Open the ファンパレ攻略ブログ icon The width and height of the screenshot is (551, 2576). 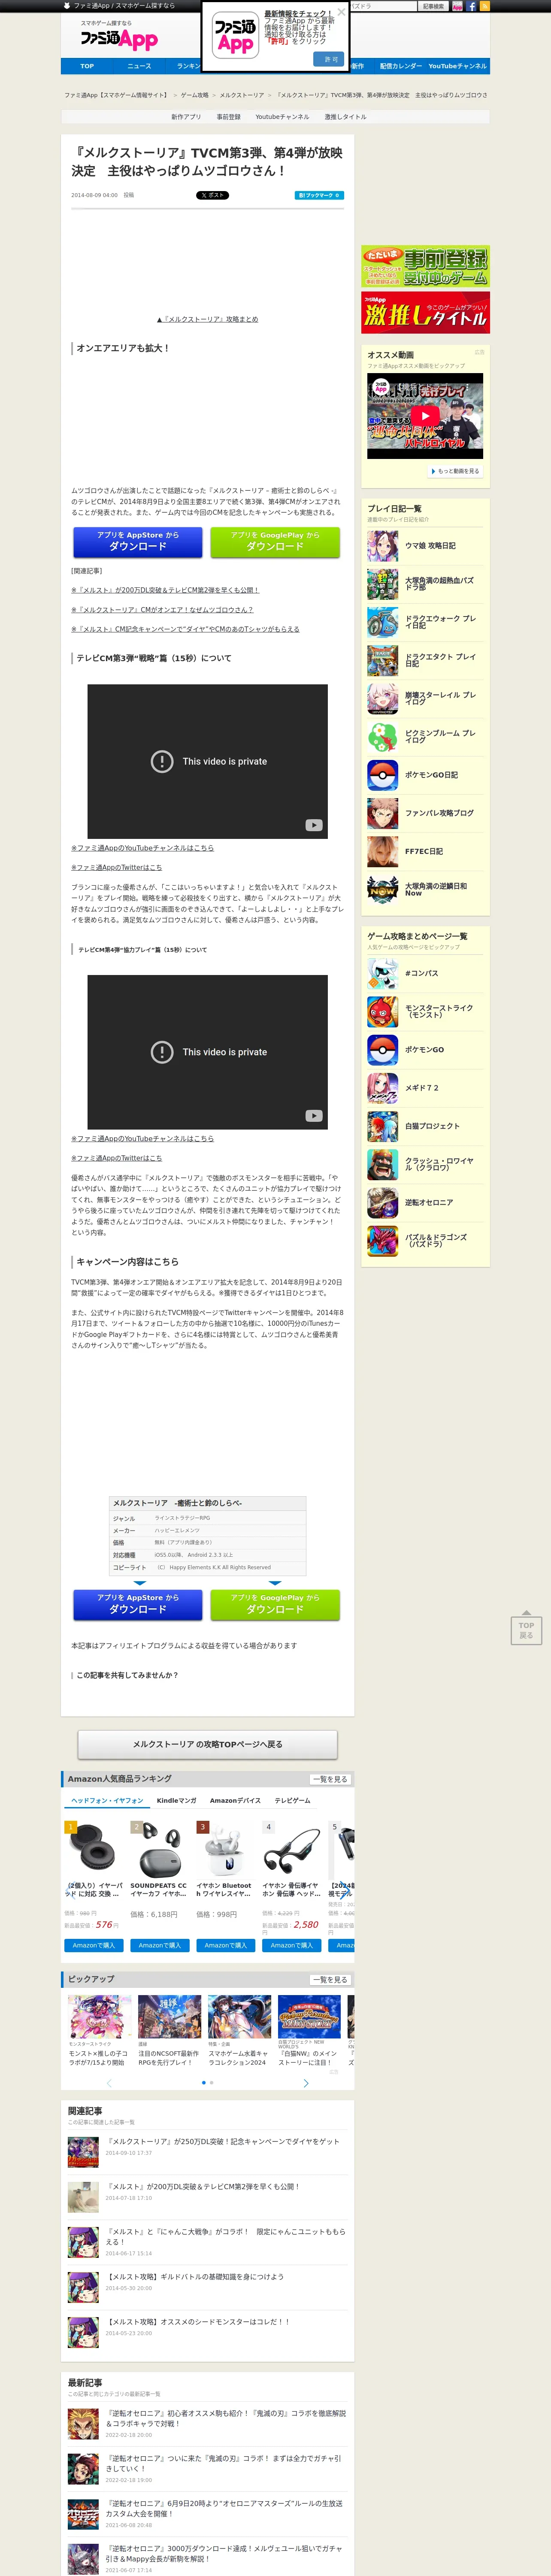point(382,813)
